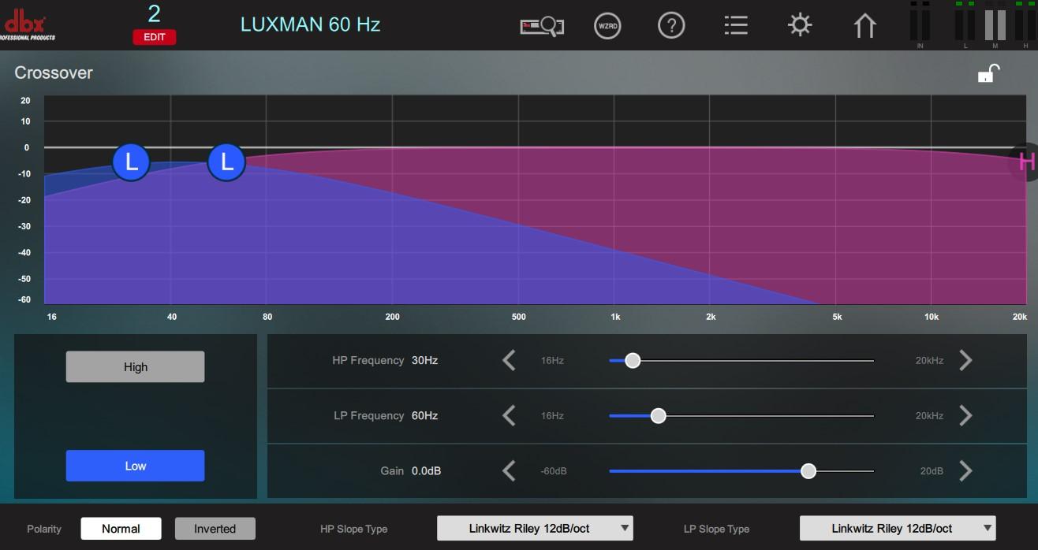This screenshot has height=550, width=1038.
Task: Launch the WZRD wizard
Action: pos(607,26)
